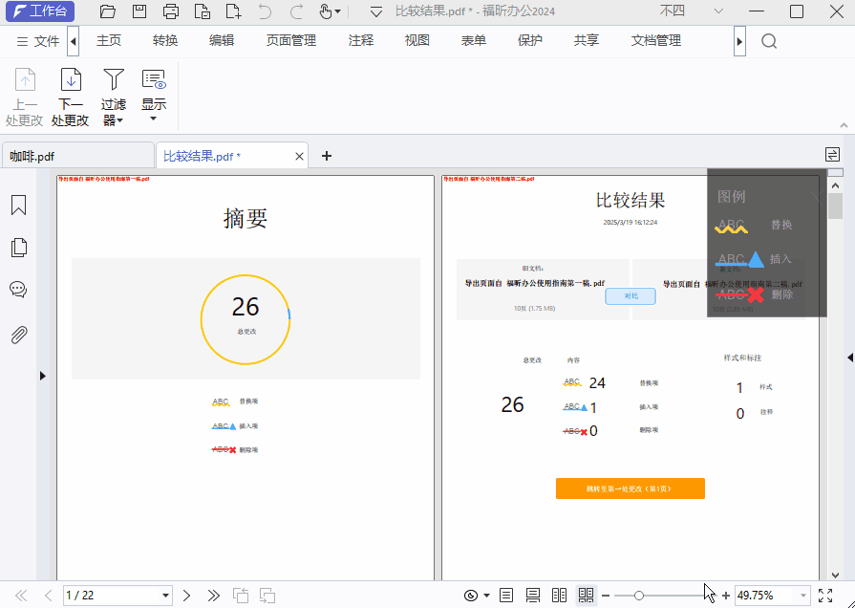Click the 跳转至第一处更改 orange button

point(630,488)
